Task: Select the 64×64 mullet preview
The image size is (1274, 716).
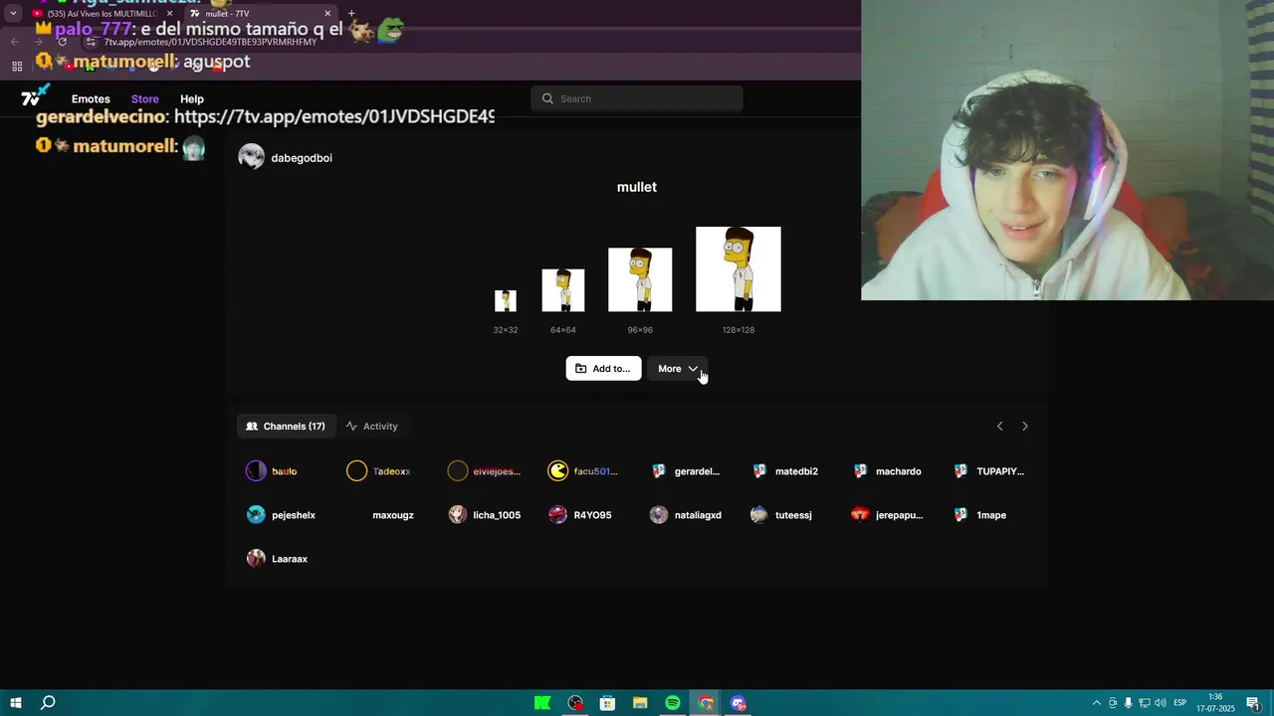Action: point(563,290)
